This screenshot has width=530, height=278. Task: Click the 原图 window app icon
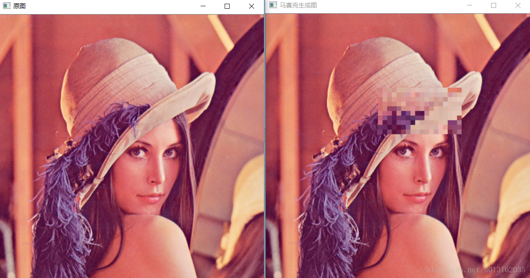click(x=6, y=6)
